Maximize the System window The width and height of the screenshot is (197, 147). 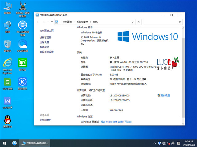tap(172, 15)
